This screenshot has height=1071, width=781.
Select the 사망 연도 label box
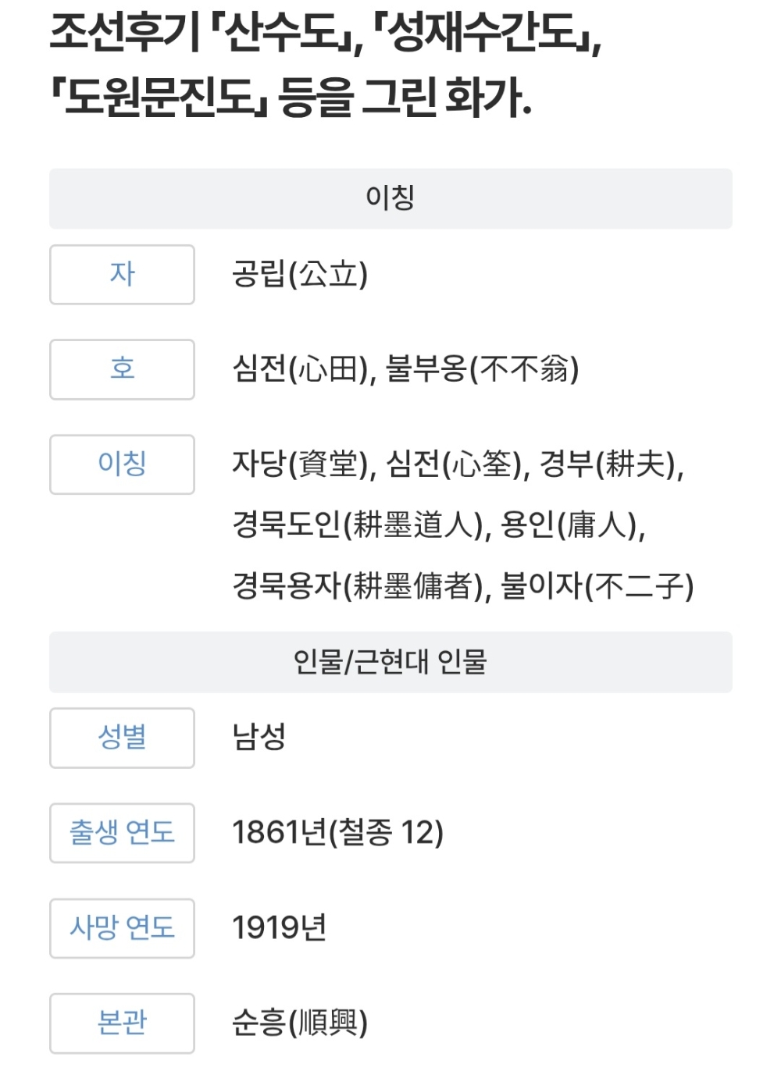pyautogui.click(x=122, y=928)
